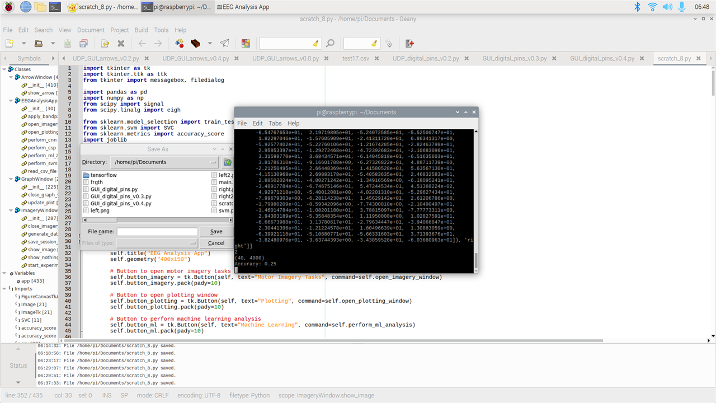Switch to UDP_GUI_arrows_v0.4.py tab
Screen dimensions: 716x403
[x=195, y=58]
